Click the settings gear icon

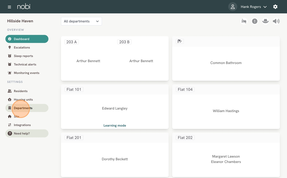coord(275,7)
